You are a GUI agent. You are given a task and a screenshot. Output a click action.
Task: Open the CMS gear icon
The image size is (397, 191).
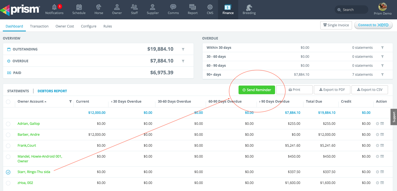(x=210, y=7)
